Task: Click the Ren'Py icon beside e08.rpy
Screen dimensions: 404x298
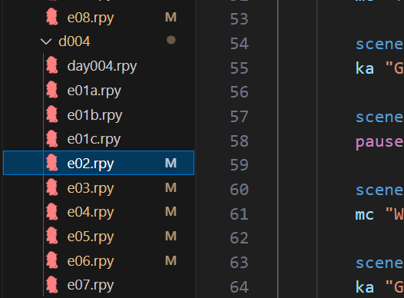Action: pos(52,17)
